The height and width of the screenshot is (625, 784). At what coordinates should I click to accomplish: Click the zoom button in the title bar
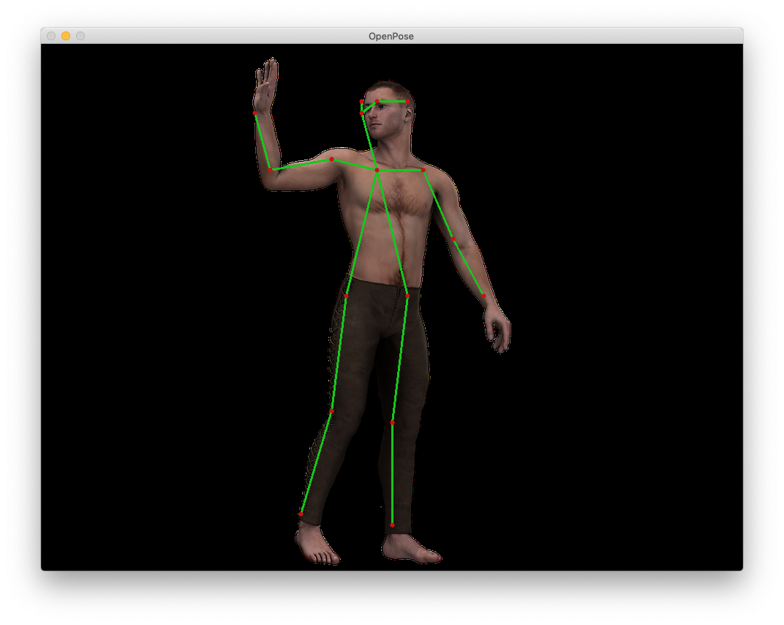tap(80, 36)
